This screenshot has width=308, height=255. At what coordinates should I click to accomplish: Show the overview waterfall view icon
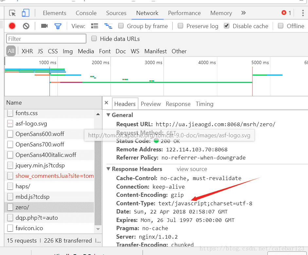[x=108, y=26]
